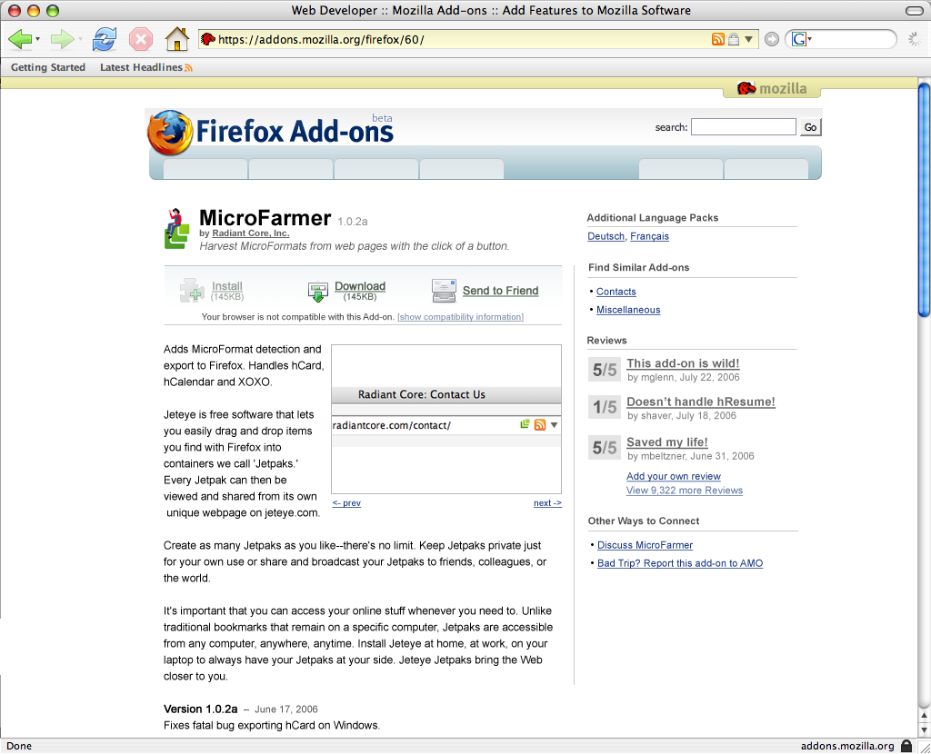Open the review 'This add-on is wild!'

coord(683,363)
